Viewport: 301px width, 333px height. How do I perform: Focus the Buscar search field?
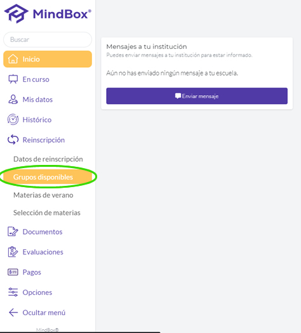click(48, 39)
